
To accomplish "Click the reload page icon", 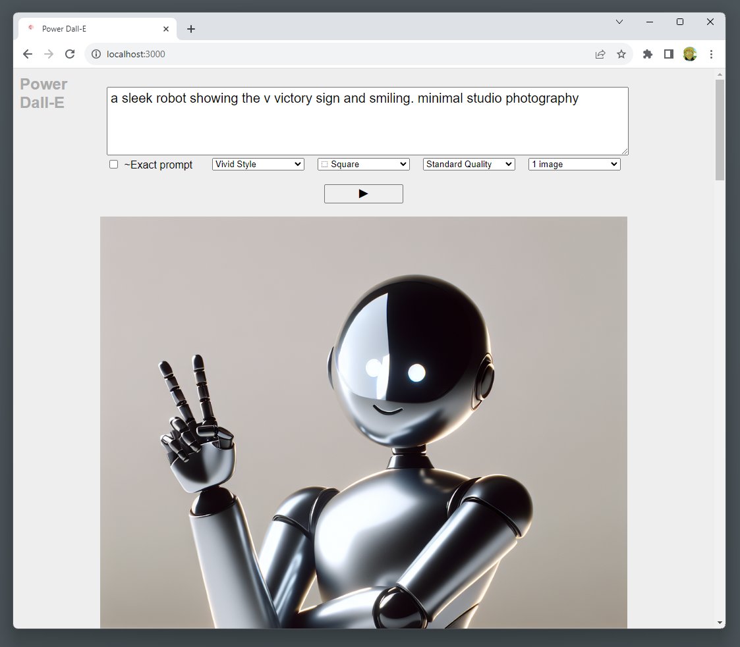I will pos(70,54).
